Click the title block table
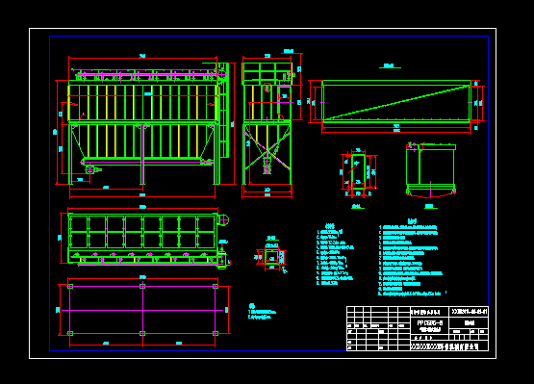This screenshot has height=384, width=534. pos(418,328)
